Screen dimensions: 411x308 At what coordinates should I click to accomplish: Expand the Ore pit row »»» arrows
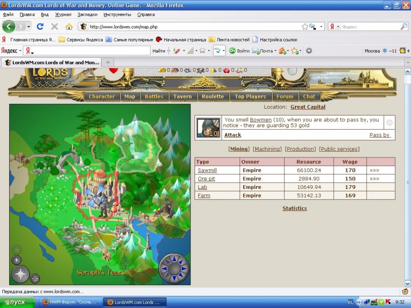pos(374,178)
